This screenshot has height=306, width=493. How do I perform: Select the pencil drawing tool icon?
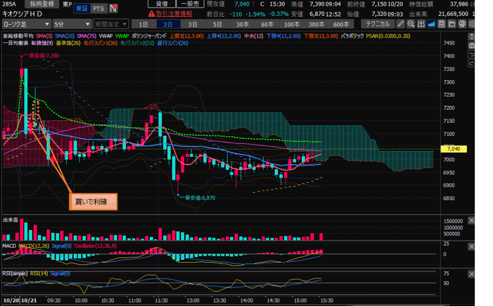coord(401,24)
